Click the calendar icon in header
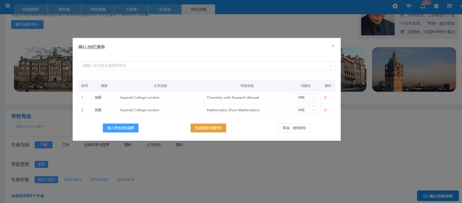Screen dimensions: 462x203 click(449, 6)
